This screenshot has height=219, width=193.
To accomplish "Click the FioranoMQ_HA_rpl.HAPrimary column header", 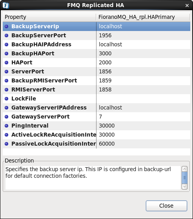I will (x=143, y=17).
